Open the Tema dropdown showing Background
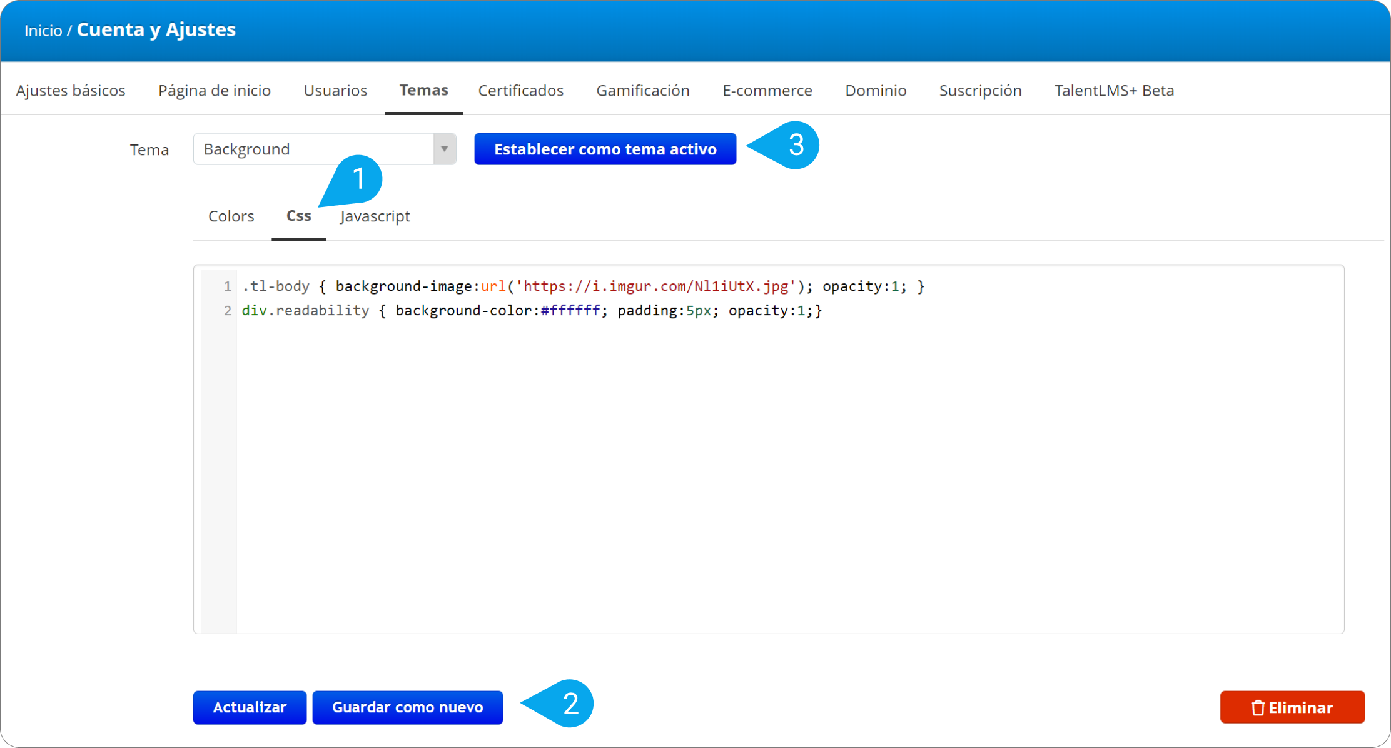The width and height of the screenshot is (1391, 748). tap(325, 149)
